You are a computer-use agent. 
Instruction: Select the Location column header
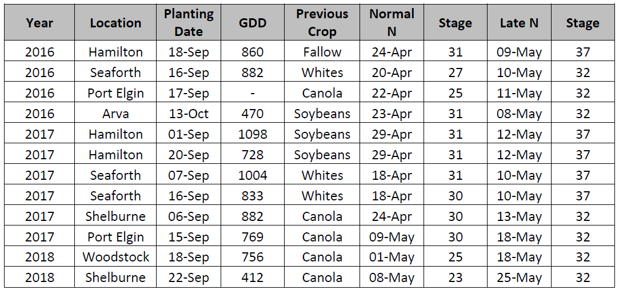click(115, 23)
